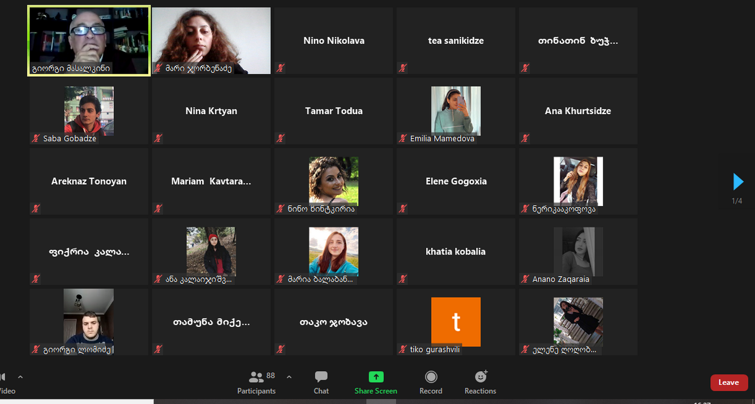
Task: Click the green Share Screen icon
Action: (376, 377)
